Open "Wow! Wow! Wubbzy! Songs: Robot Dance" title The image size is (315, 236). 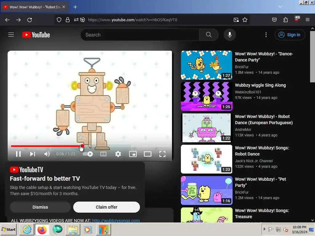tap(262, 151)
